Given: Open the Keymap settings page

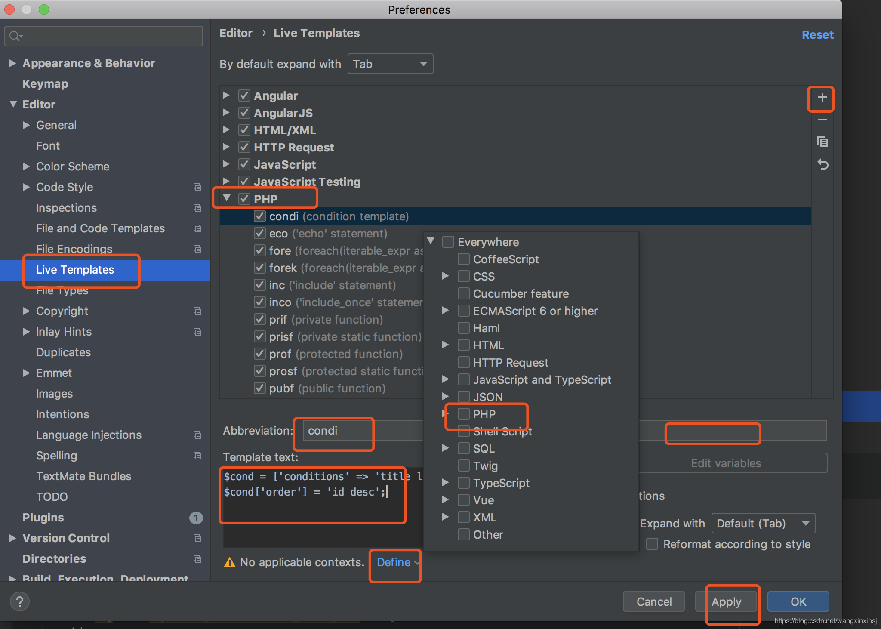Looking at the screenshot, I should coord(45,84).
